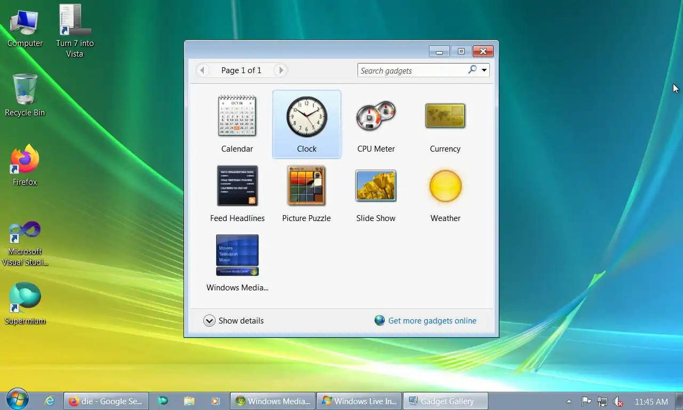Open Turn 7 into Vista shortcut
This screenshot has width=683, height=410.
pos(75,31)
